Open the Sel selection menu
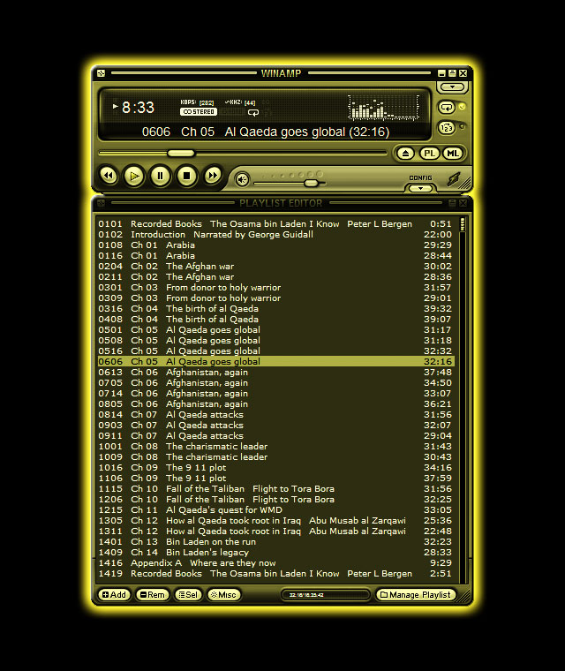Viewport: 565px width, 671px height. click(187, 595)
